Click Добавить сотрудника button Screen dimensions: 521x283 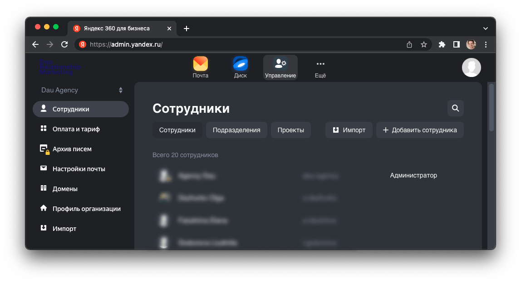420,130
